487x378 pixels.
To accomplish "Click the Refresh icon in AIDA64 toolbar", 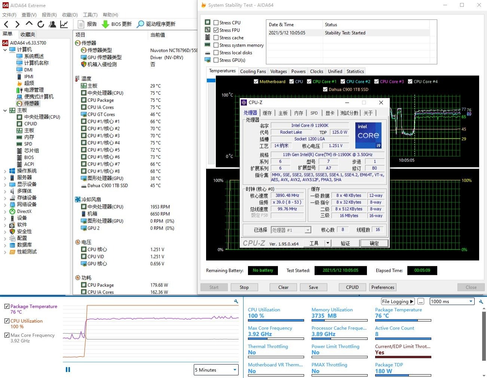I will [41, 24].
